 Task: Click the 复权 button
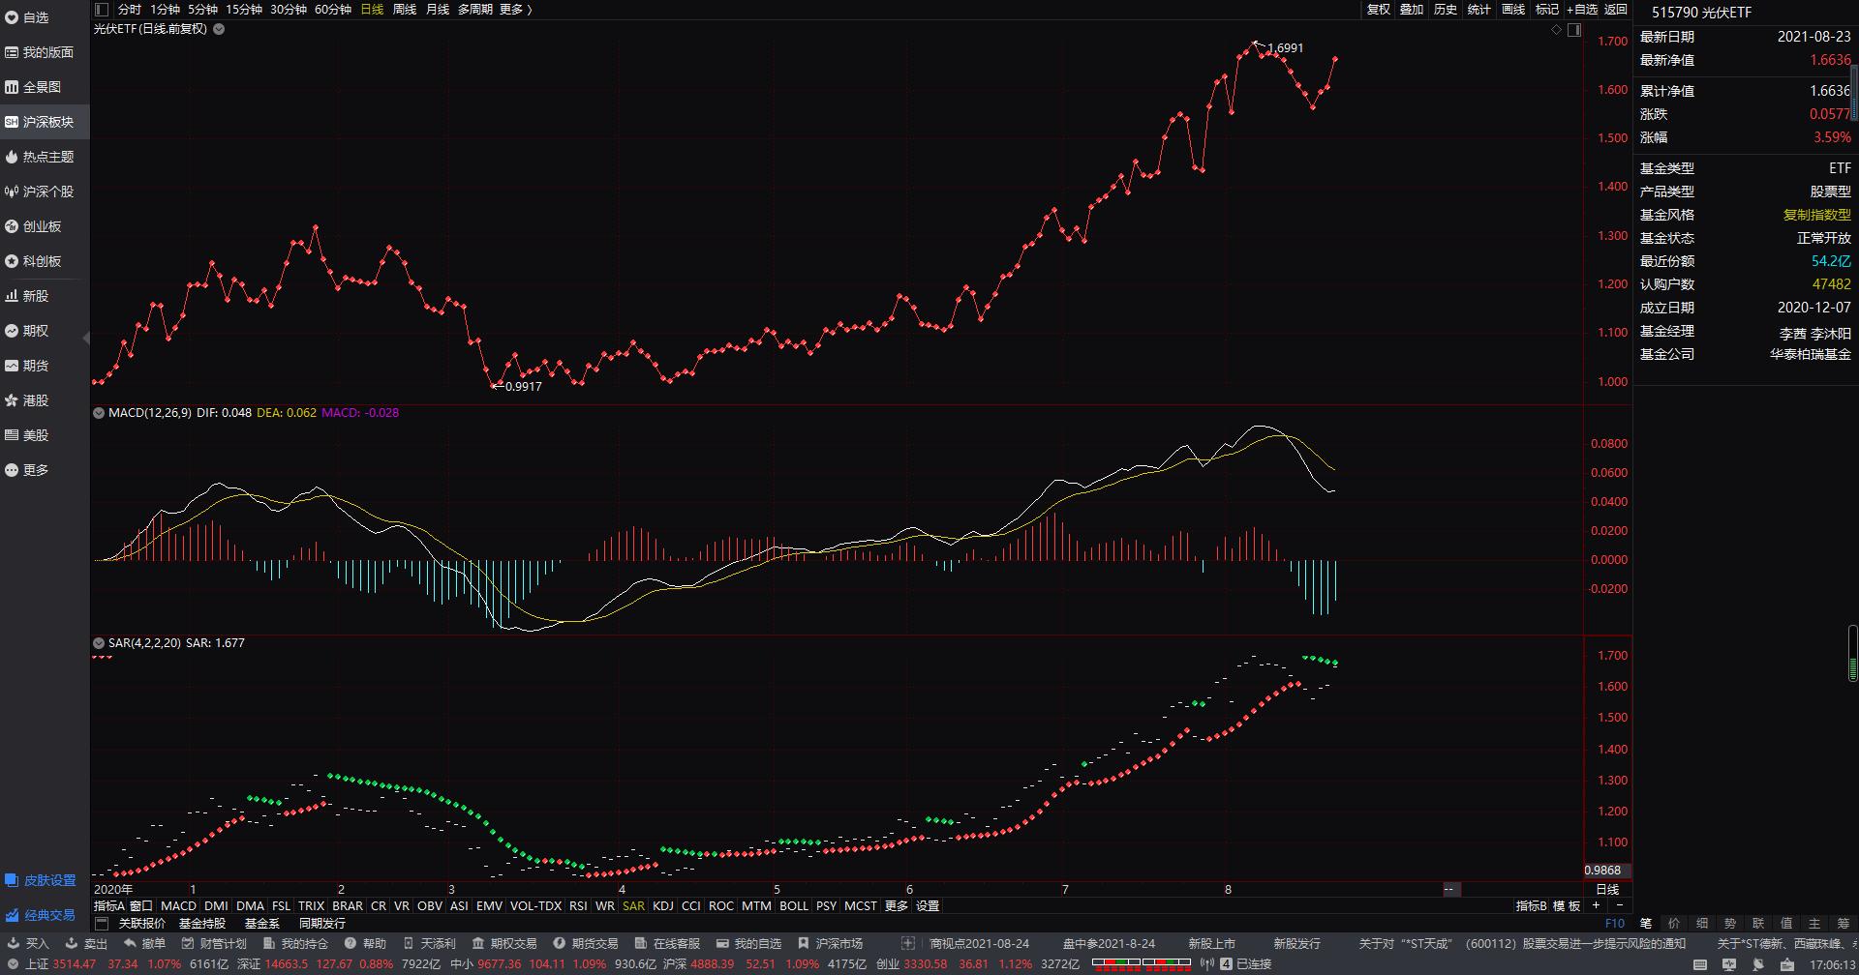[x=1379, y=9]
